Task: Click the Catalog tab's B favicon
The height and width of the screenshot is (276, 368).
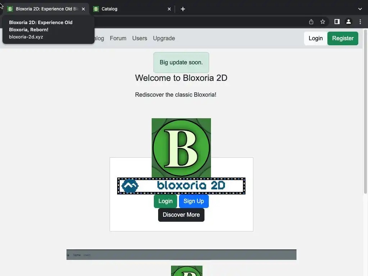Action: 96,9
